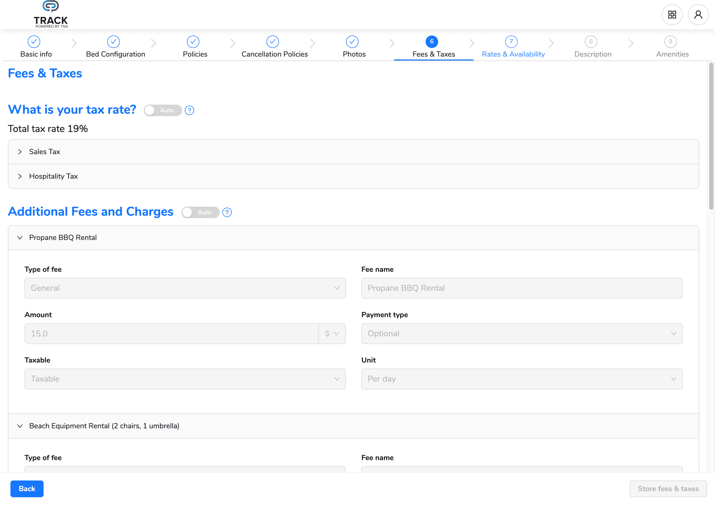Open the Unit Per day dropdown

(x=522, y=379)
